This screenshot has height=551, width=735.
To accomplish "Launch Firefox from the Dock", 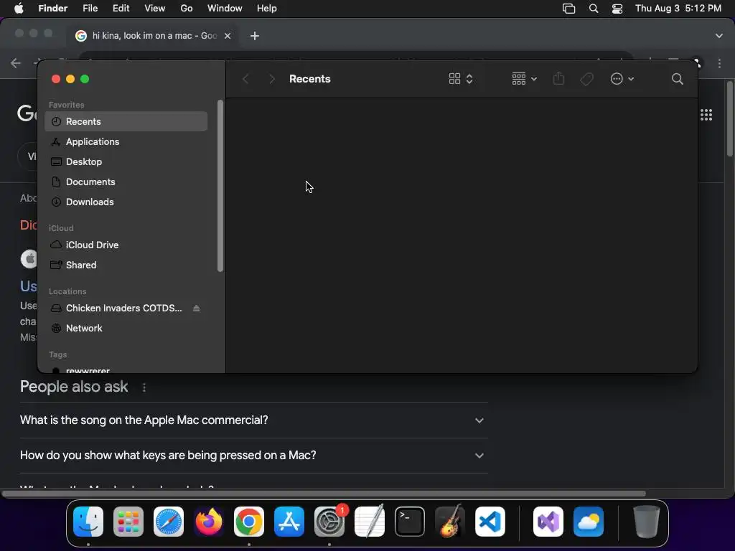I will pyautogui.click(x=209, y=522).
